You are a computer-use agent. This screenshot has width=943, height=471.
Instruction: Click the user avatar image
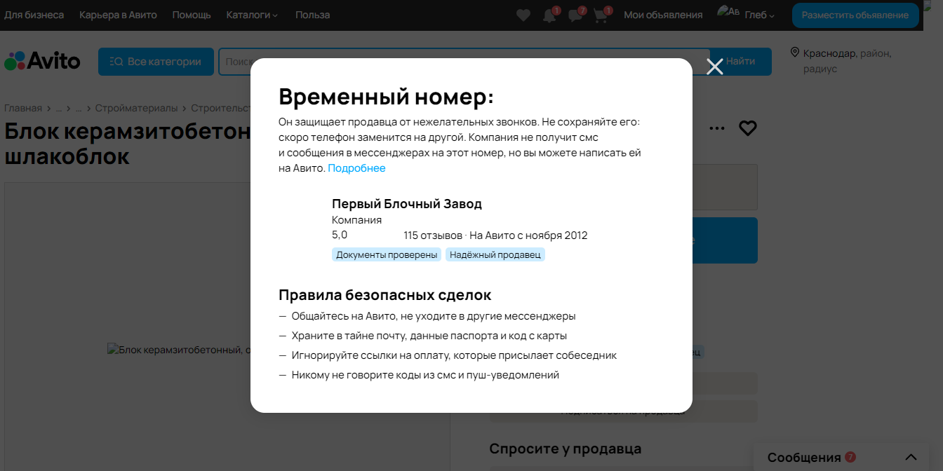(x=728, y=11)
